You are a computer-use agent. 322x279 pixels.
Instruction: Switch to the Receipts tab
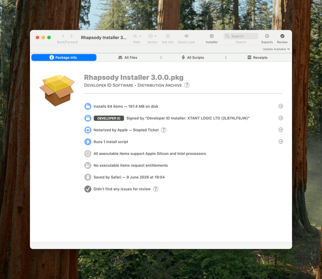258,58
